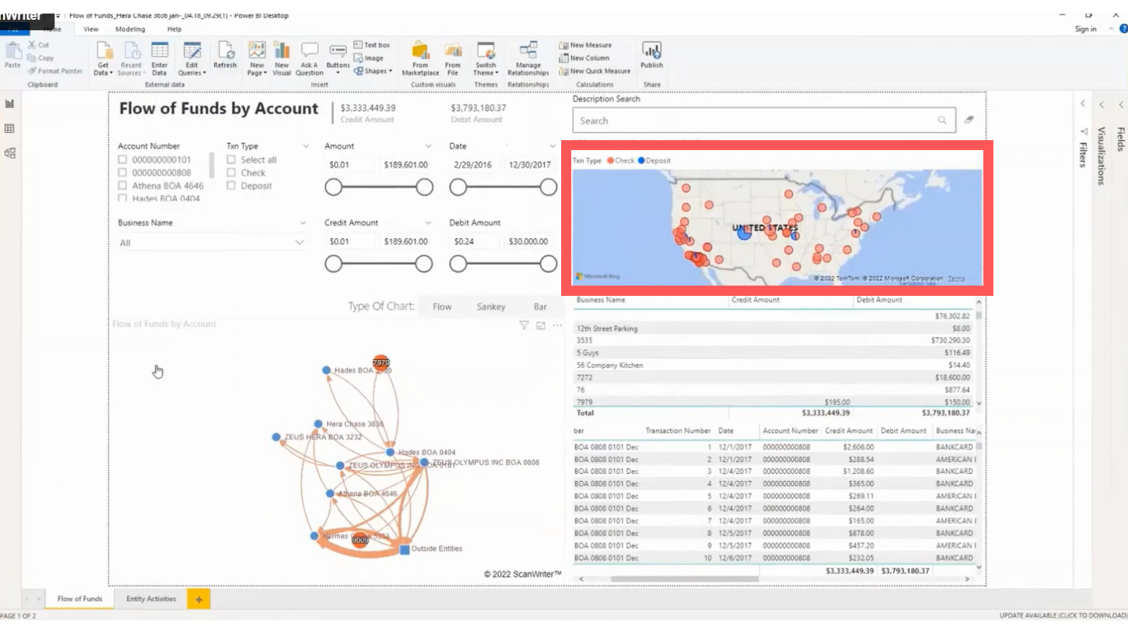The height and width of the screenshot is (634, 1128).
Task: Click the Credit Amount minimum $0.01 field
Action: click(x=350, y=242)
